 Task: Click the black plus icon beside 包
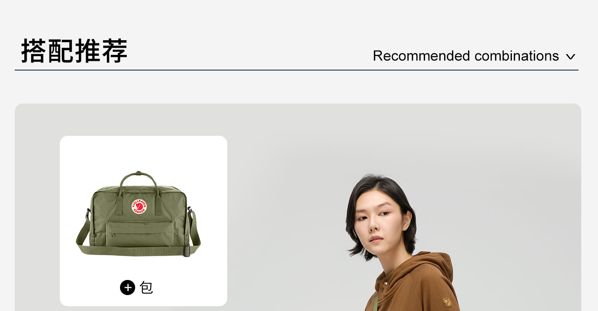128,287
